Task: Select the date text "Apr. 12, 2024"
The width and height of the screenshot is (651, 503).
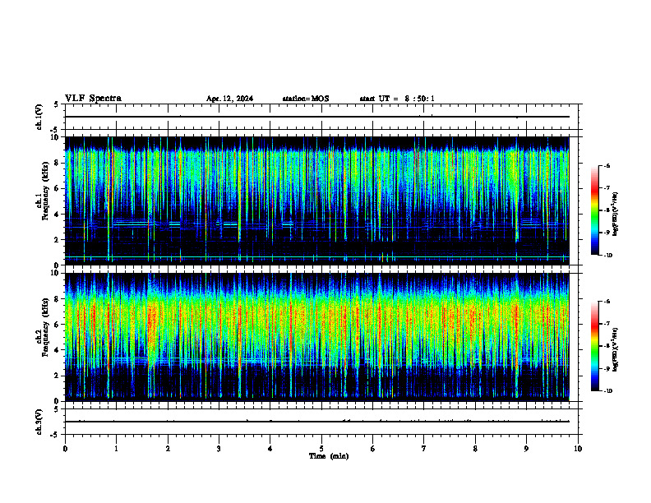Action: [229, 99]
